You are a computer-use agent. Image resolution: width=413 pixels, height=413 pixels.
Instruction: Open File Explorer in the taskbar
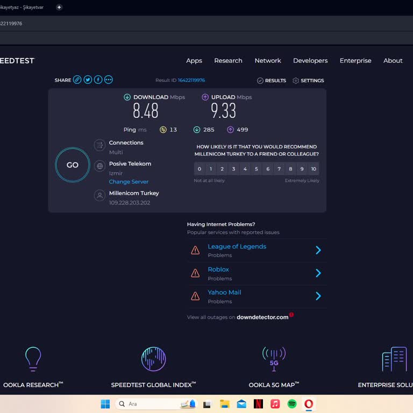(225, 404)
